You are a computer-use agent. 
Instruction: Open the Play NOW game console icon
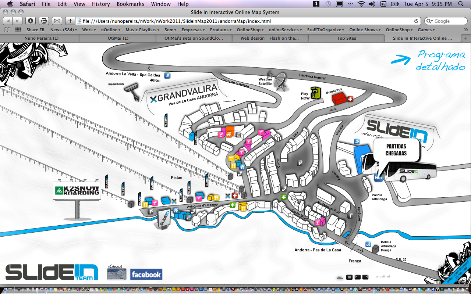[x=316, y=93]
